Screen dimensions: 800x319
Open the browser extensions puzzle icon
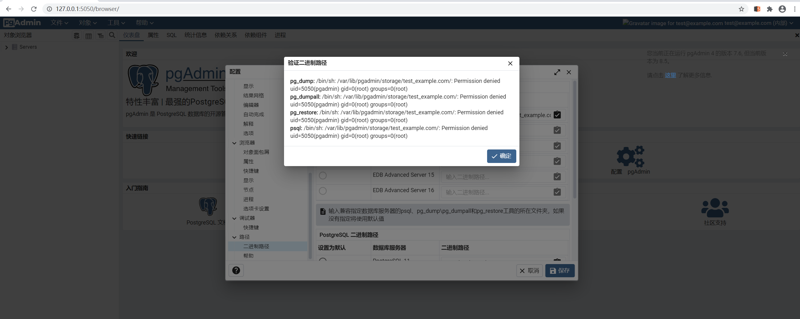pyautogui.click(x=769, y=9)
